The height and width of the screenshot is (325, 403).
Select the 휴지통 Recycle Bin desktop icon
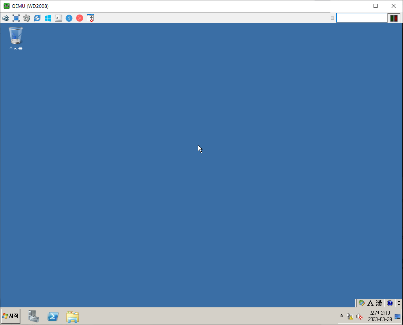(x=15, y=38)
